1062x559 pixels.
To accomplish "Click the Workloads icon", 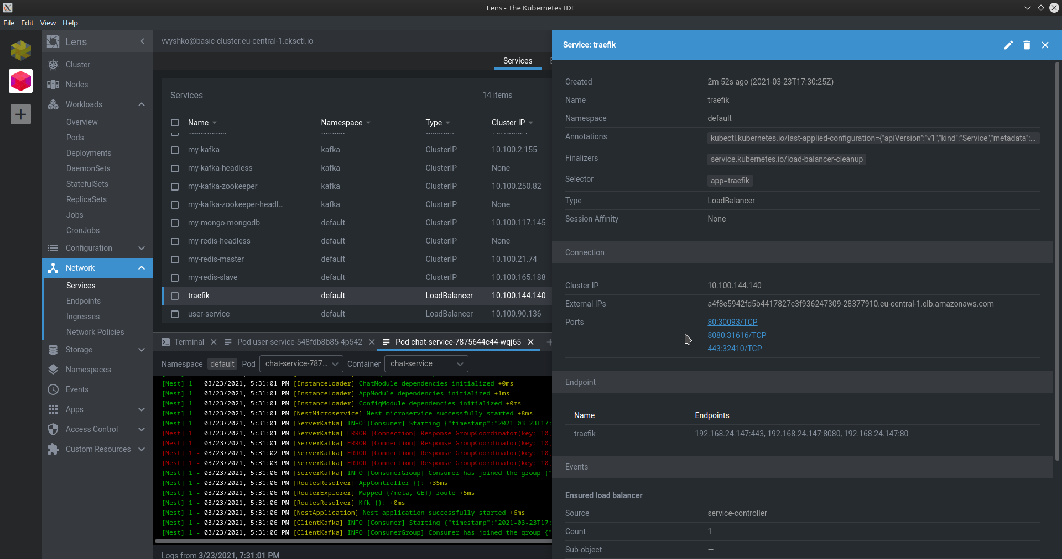I will tap(53, 104).
